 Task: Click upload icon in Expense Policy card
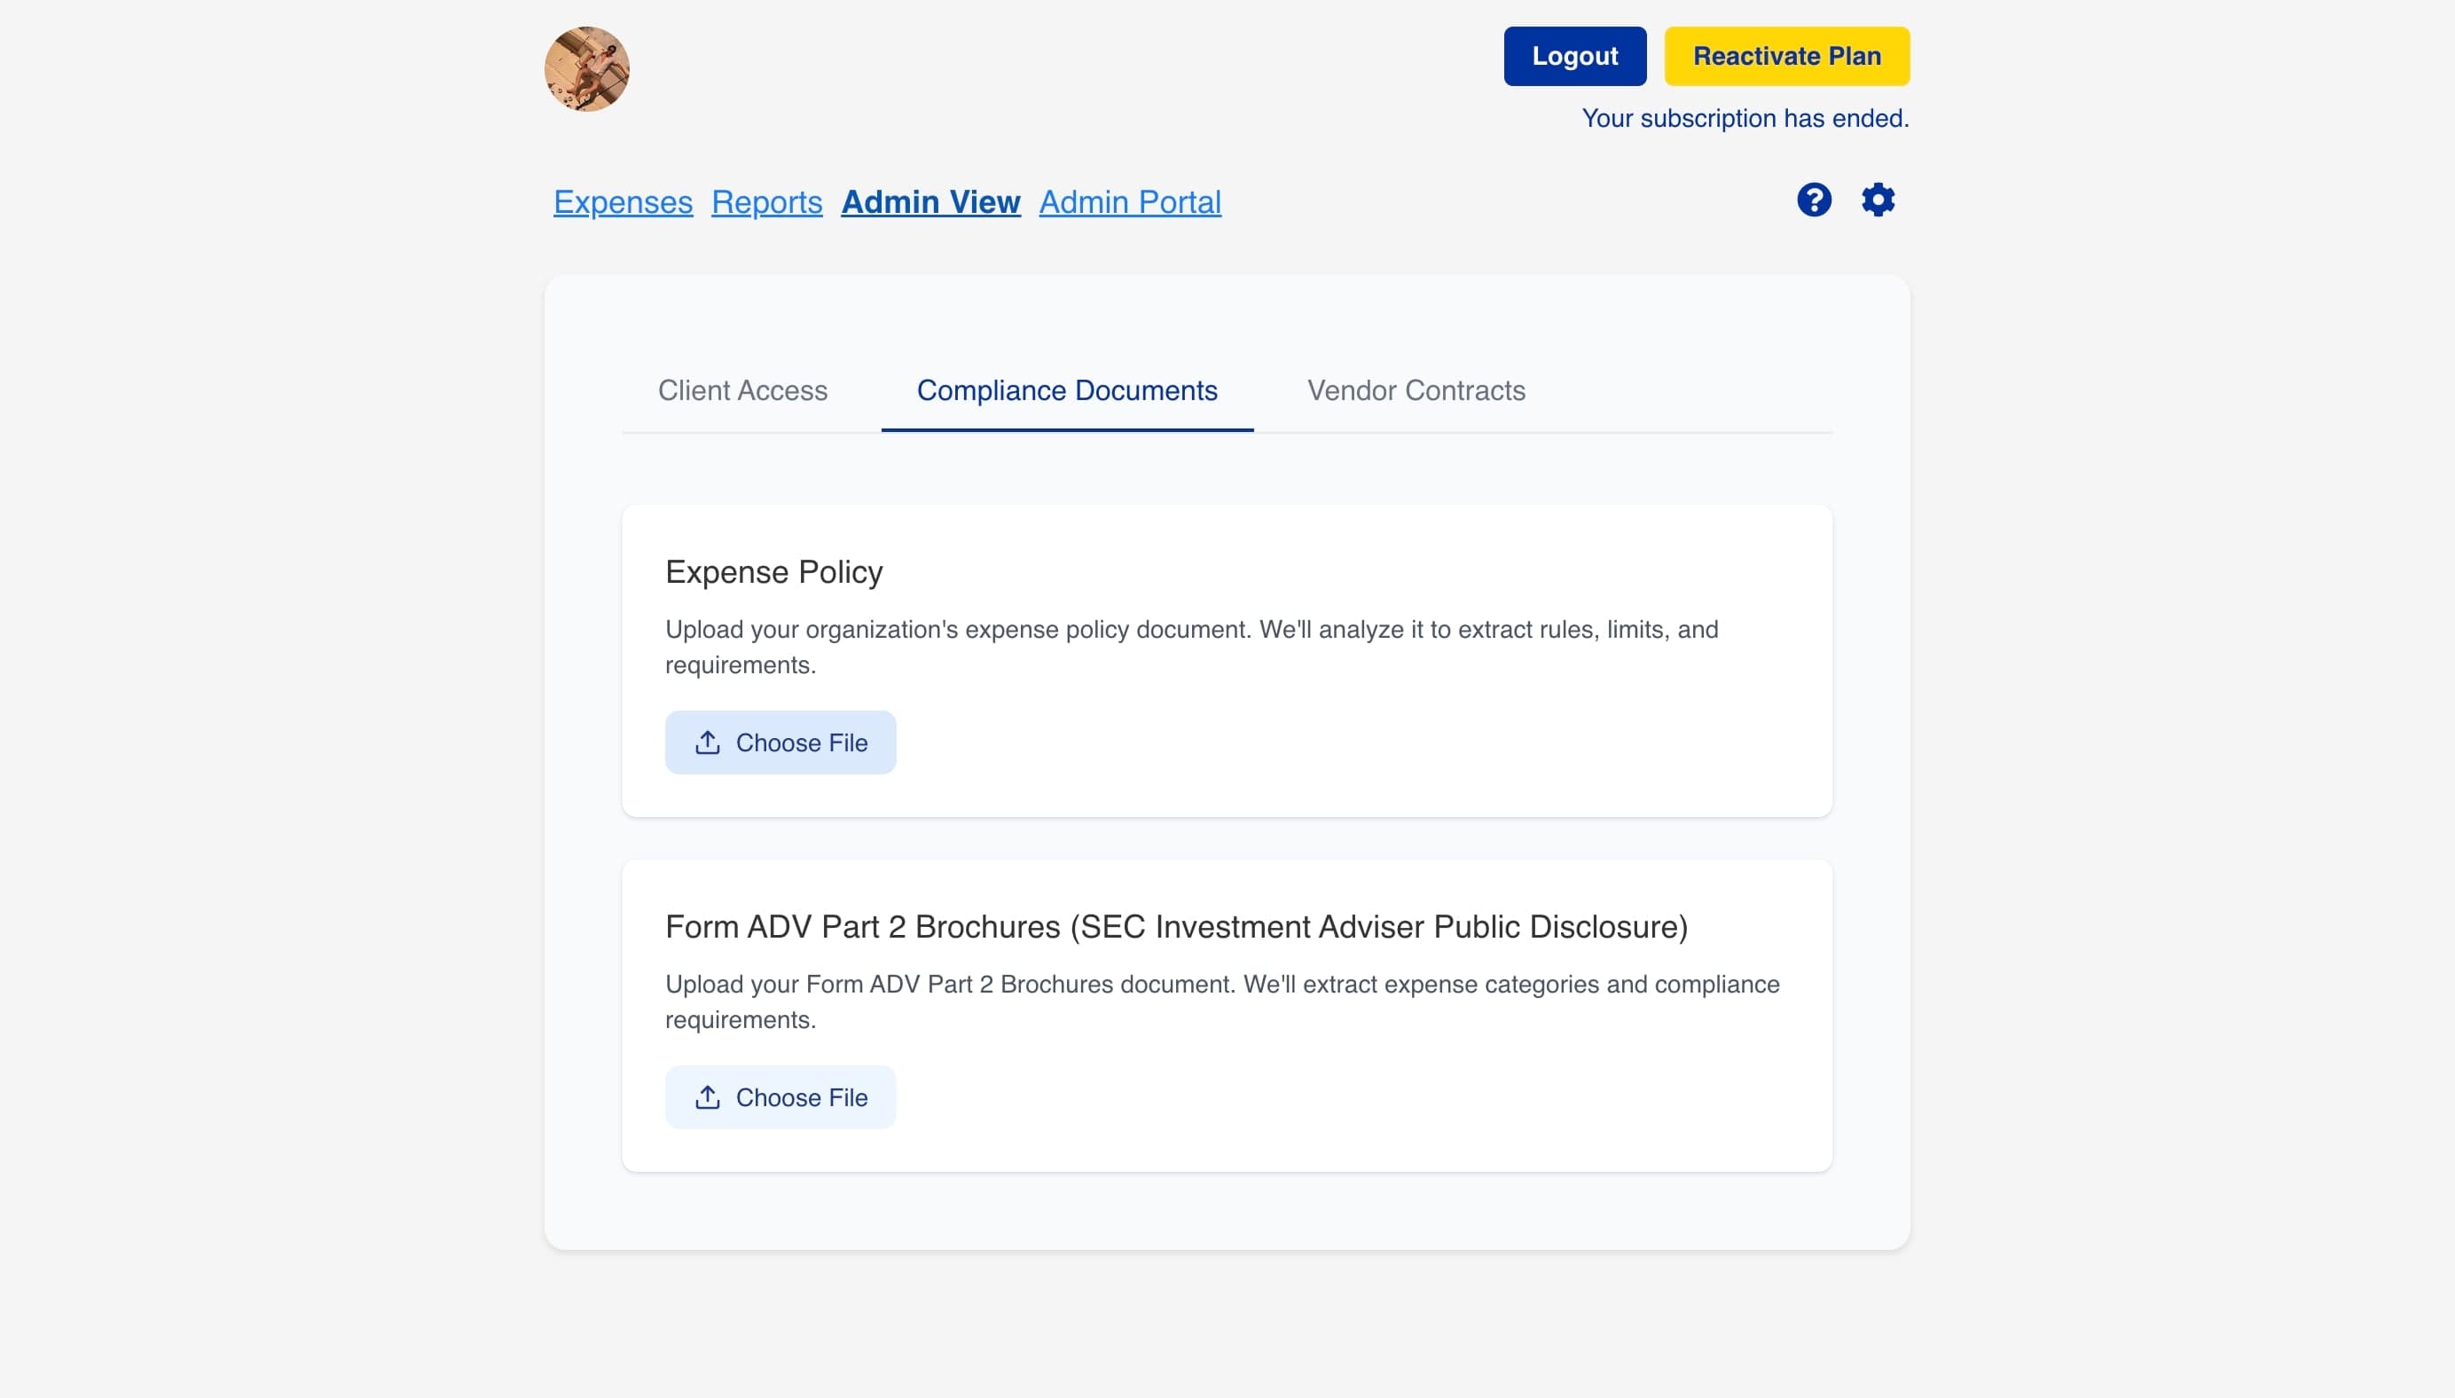click(708, 742)
